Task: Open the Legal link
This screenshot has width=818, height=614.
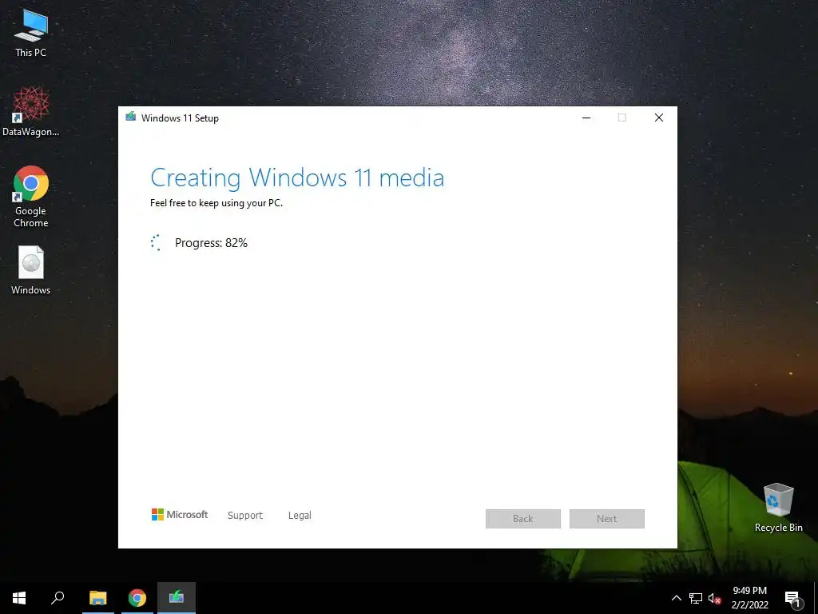Action: [300, 516]
